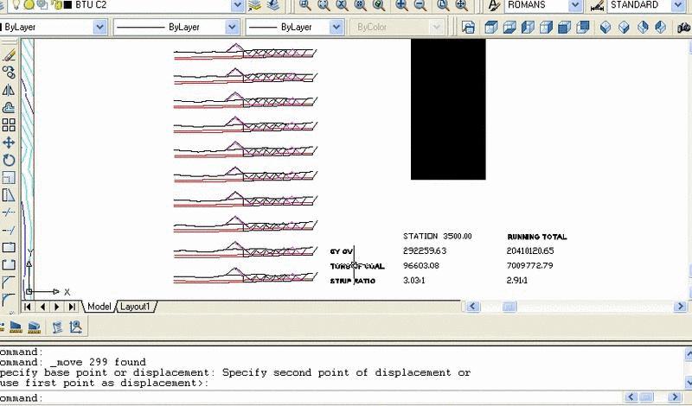
Task: Select the Break tool
Action: [9, 265]
